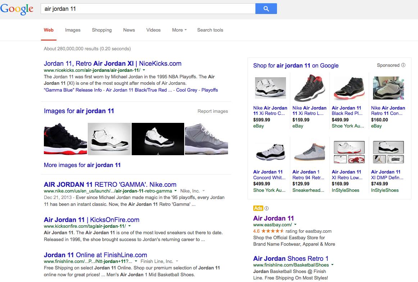Expand the Nike, Inc. dropdown arrow
The width and height of the screenshot is (418, 282).
point(204,191)
